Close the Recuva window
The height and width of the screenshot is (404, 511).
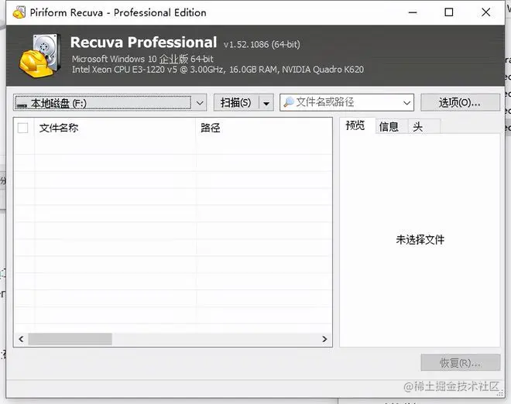485,12
